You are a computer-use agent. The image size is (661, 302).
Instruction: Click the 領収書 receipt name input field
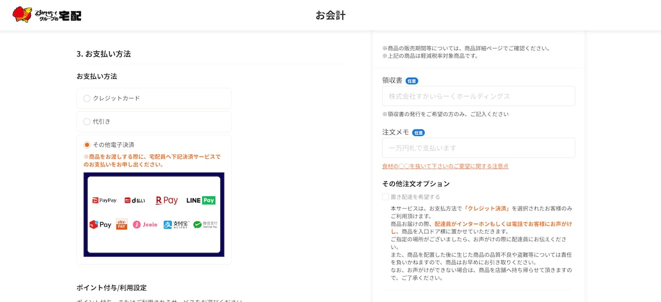[x=479, y=96]
